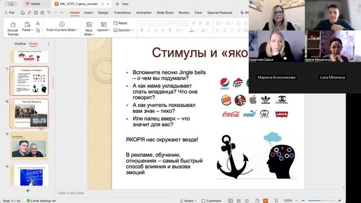This screenshot has width=361, height=203.
Task: Click the Fit to Window icon
Action: (x=276, y=201)
